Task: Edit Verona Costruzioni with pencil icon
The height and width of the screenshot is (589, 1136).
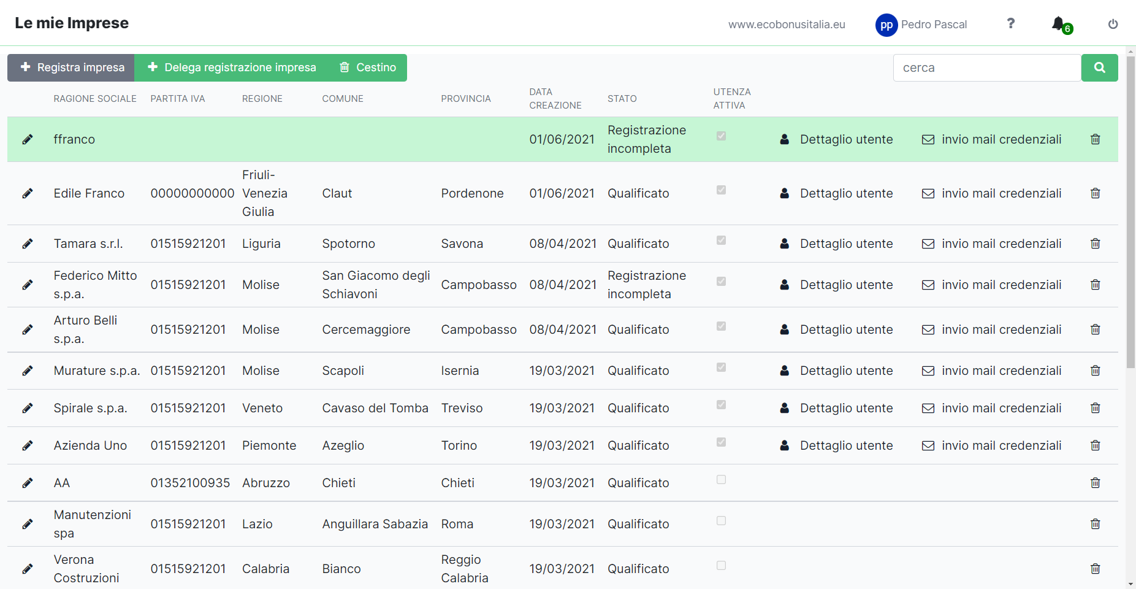Action: [x=28, y=569]
